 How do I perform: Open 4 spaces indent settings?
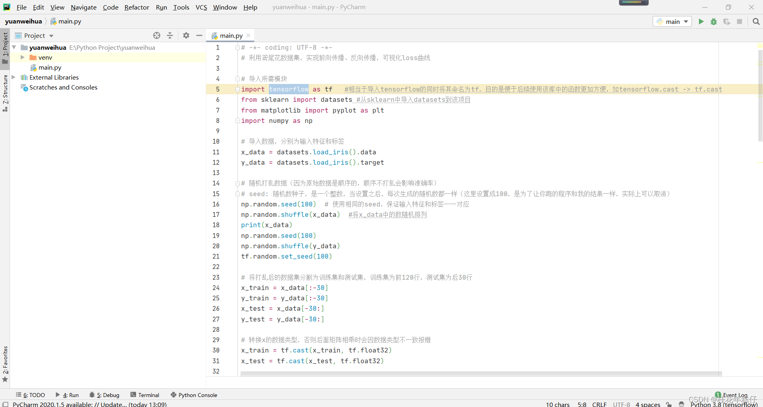[x=648, y=404]
